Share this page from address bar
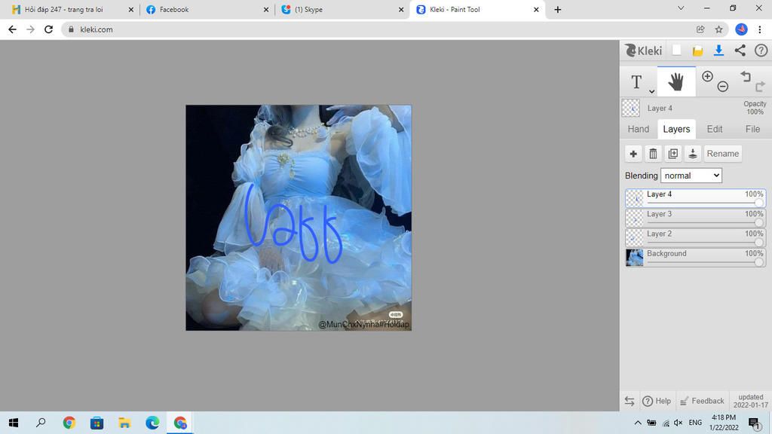Image resolution: width=772 pixels, height=434 pixels. point(700,29)
